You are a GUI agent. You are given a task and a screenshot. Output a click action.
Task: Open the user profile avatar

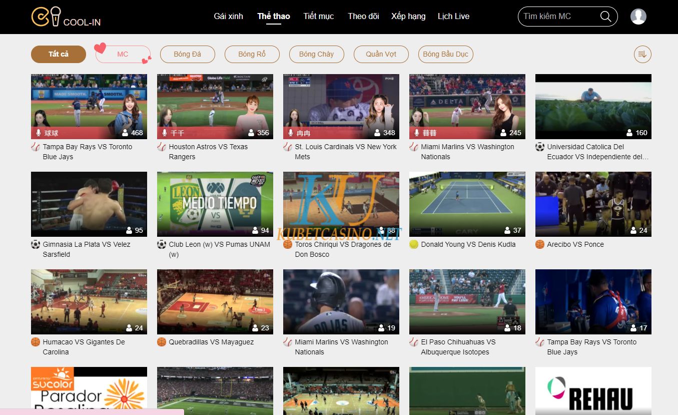click(638, 17)
